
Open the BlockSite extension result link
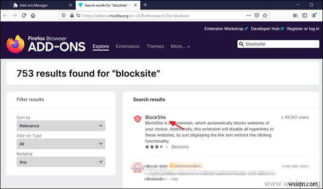coord(155,117)
